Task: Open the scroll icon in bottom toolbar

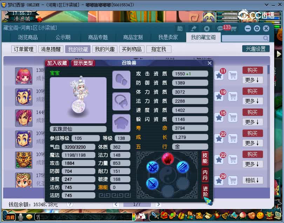Action: click(208, 215)
